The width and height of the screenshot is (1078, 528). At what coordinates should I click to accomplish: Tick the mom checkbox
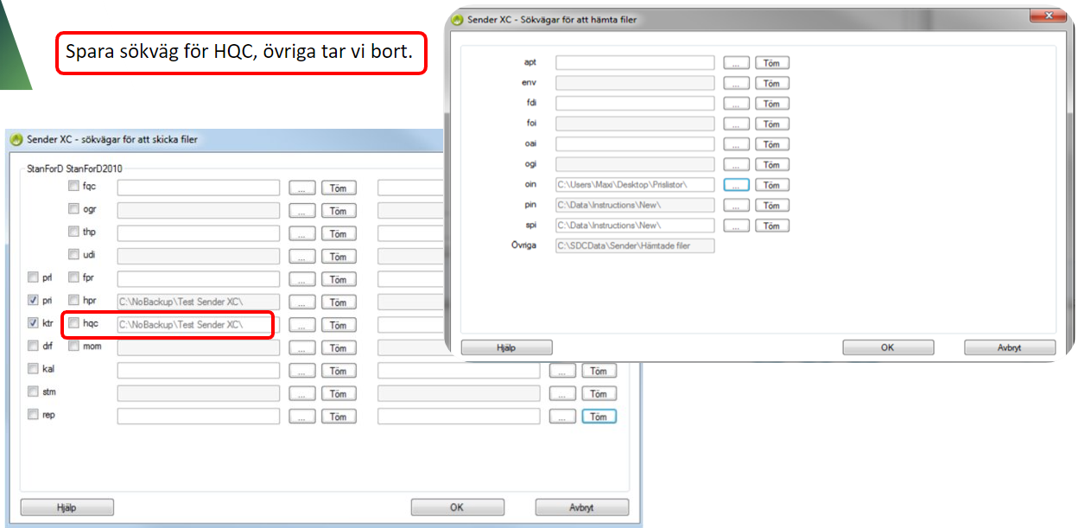(x=73, y=347)
